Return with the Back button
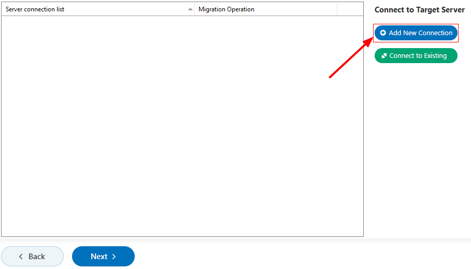 coord(33,257)
